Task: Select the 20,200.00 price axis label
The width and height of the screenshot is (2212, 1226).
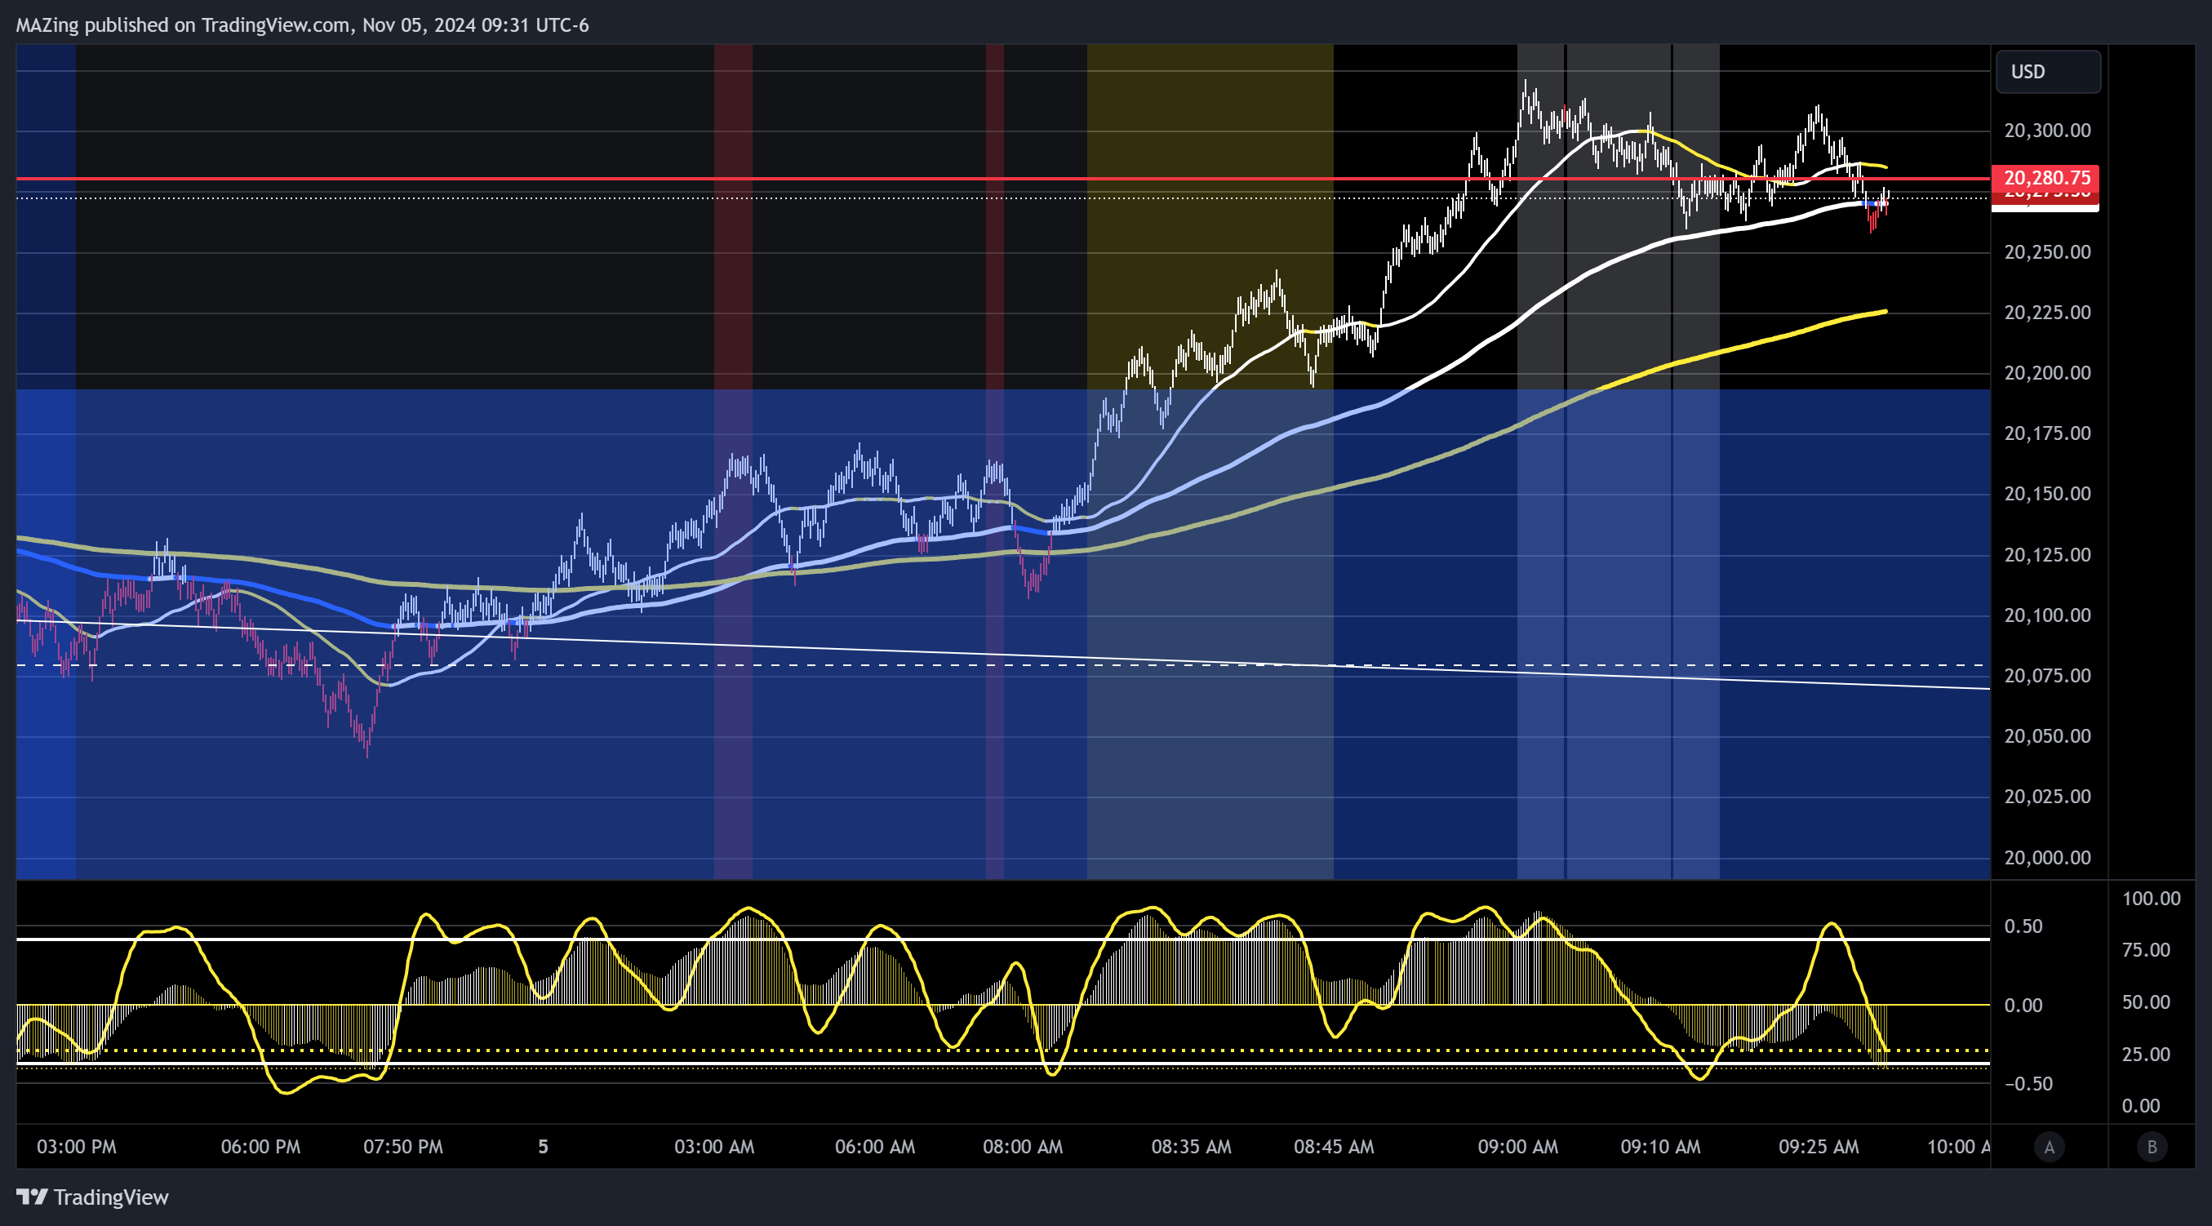Action: tap(2047, 372)
